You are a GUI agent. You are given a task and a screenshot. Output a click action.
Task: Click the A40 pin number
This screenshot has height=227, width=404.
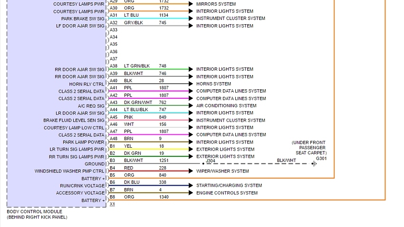pyautogui.click(x=114, y=81)
